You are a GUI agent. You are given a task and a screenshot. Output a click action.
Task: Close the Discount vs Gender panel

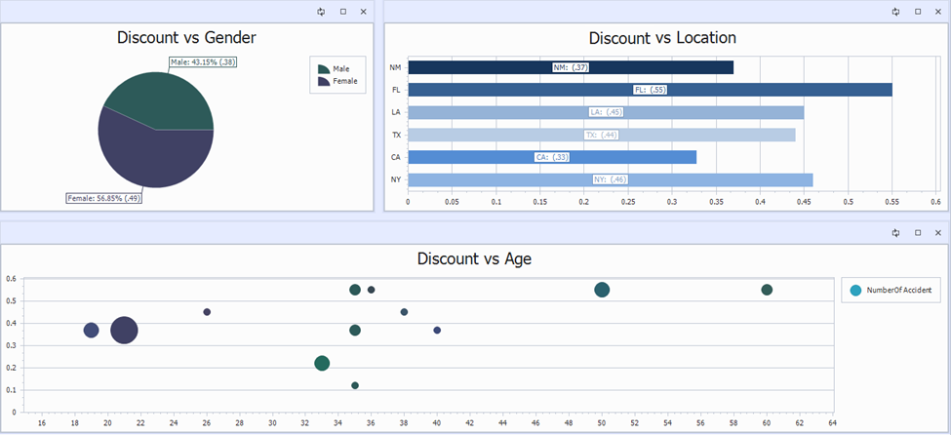point(363,12)
